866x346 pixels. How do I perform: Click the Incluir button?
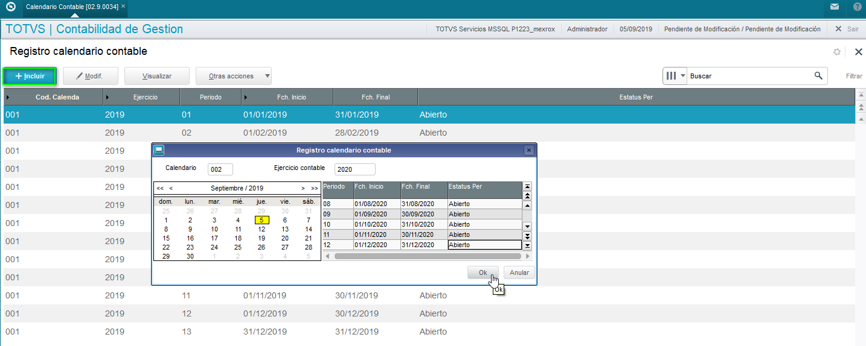(30, 76)
